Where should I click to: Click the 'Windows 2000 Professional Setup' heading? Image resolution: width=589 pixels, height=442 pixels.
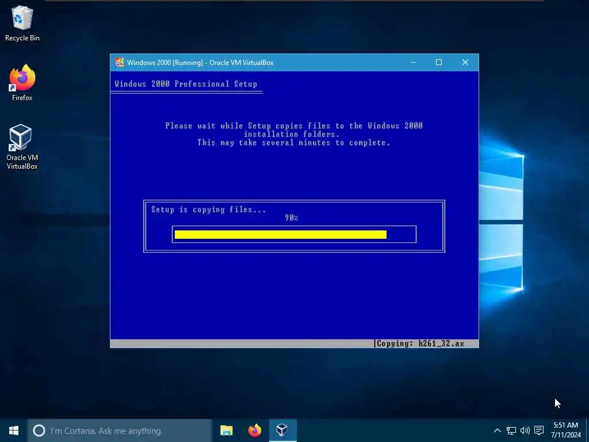(x=186, y=84)
